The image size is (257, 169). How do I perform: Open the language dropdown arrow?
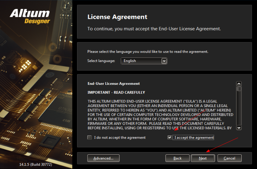point(164,61)
